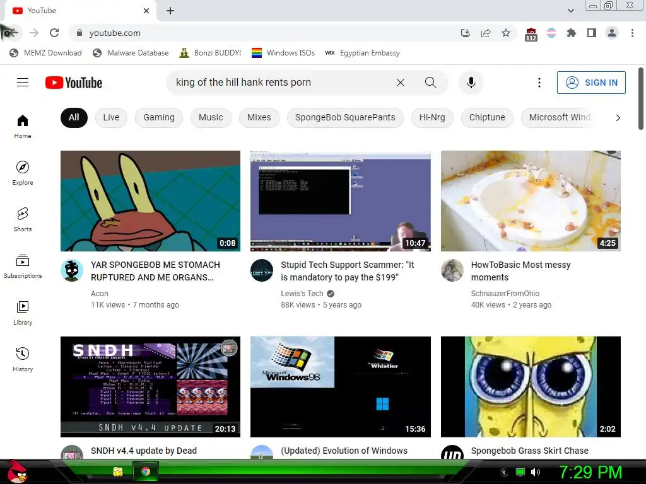The height and width of the screenshot is (484, 646).
Task: Open a new browser tab
Action: [170, 11]
